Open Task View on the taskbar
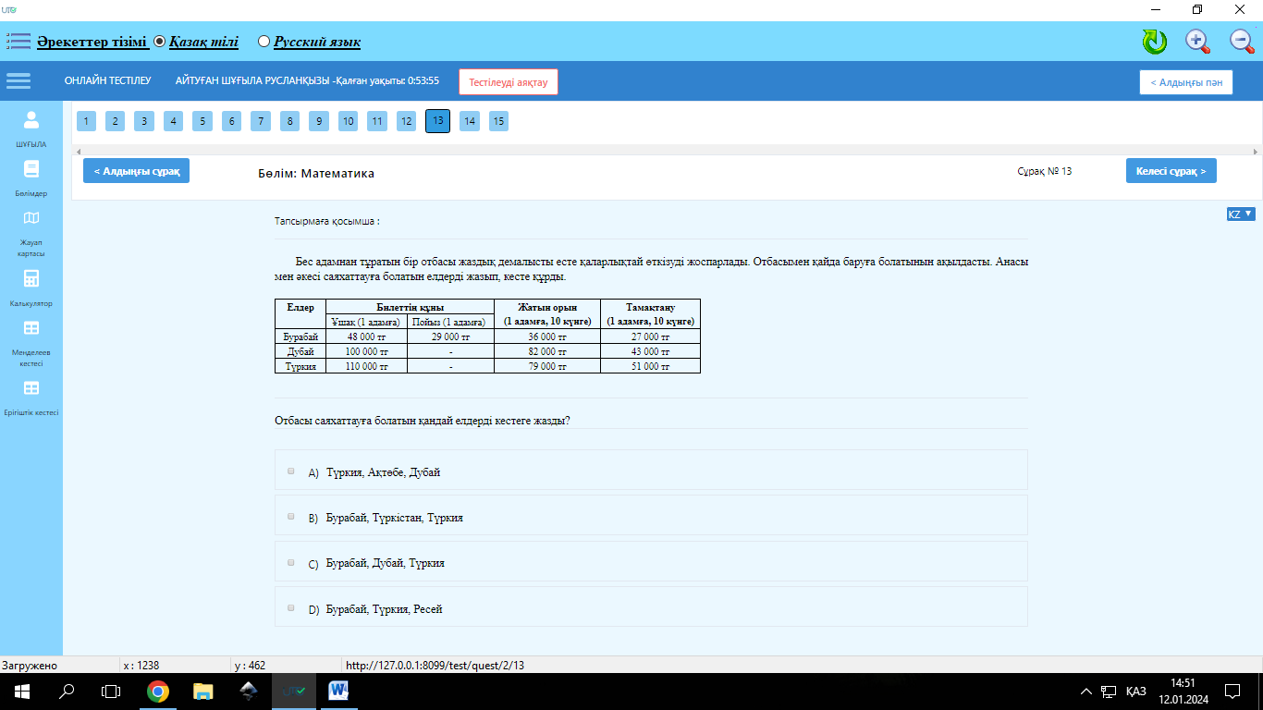1263x710 pixels. pyautogui.click(x=111, y=691)
